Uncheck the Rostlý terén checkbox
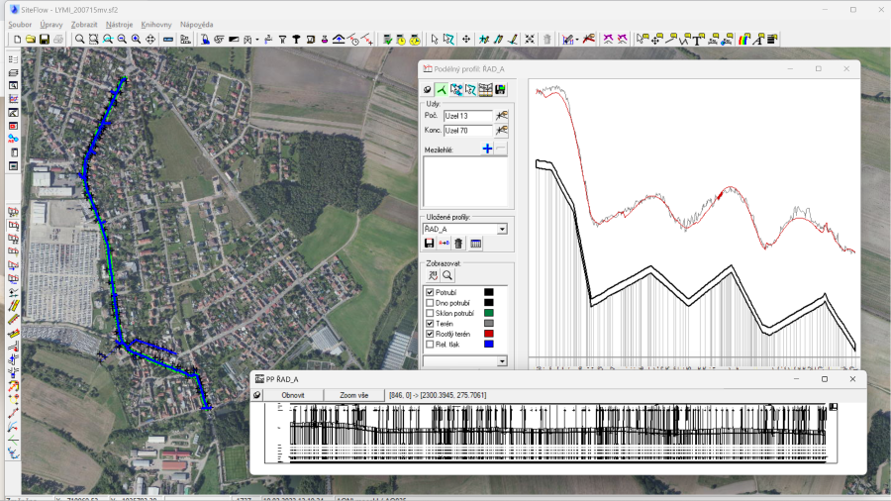The width and height of the screenshot is (891, 501). pyautogui.click(x=430, y=334)
